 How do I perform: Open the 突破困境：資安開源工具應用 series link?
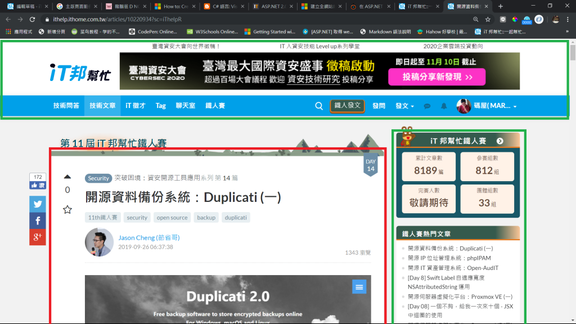(157, 178)
